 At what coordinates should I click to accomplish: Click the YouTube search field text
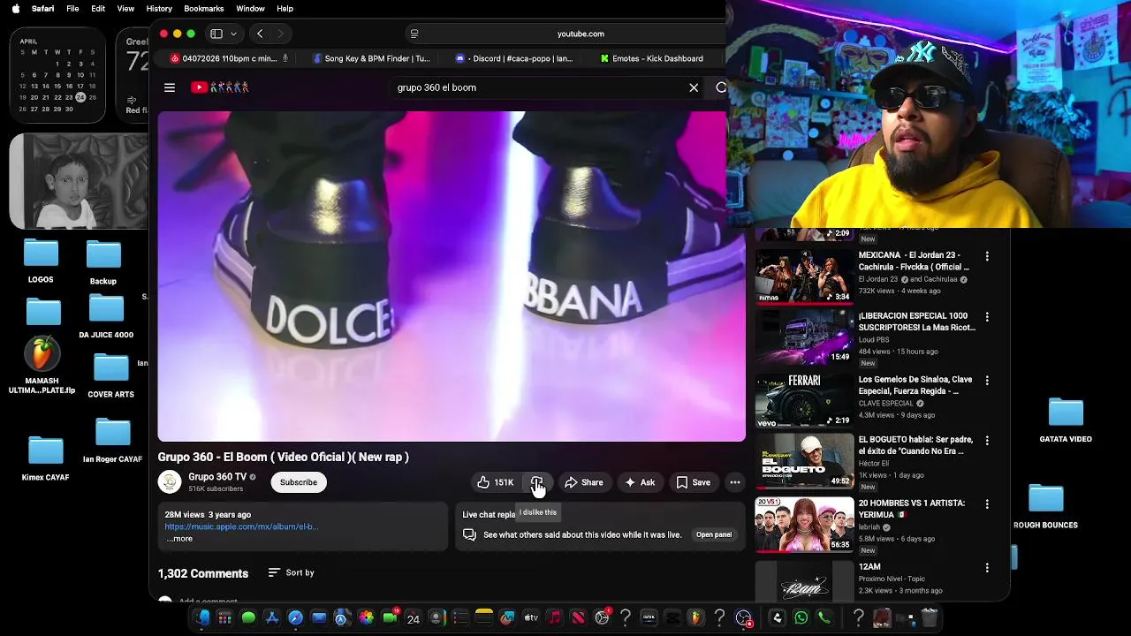[436, 87]
